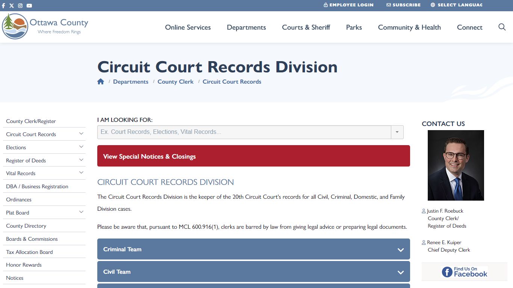This screenshot has width=513, height=288.
Task: Expand Plat Board sidebar chevron
Action: 81,212
